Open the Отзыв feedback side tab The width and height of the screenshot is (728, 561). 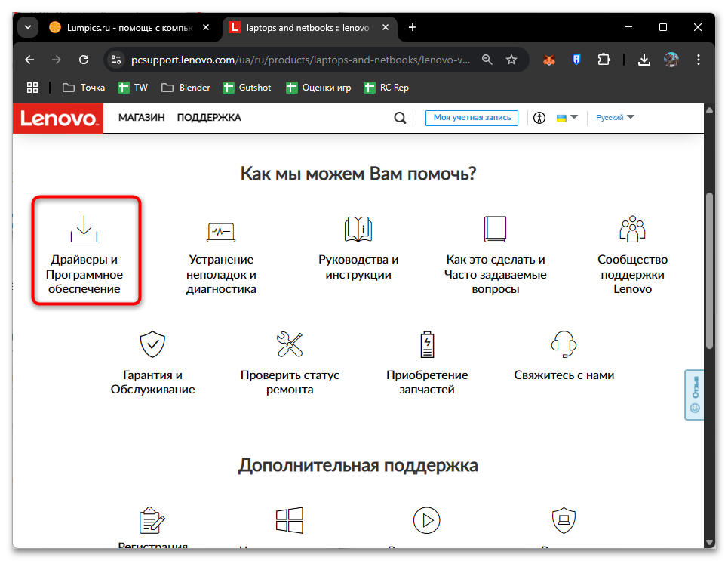pos(695,395)
